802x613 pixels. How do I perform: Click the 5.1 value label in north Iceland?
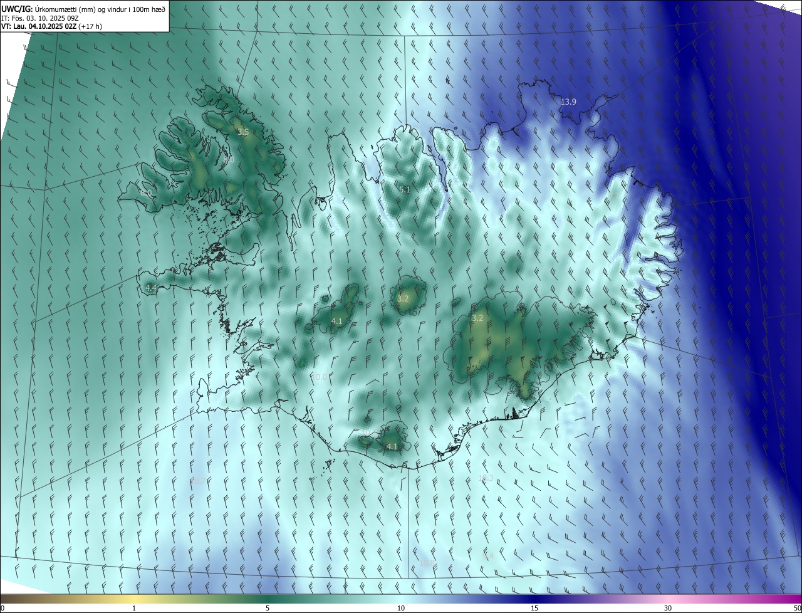[x=405, y=189]
